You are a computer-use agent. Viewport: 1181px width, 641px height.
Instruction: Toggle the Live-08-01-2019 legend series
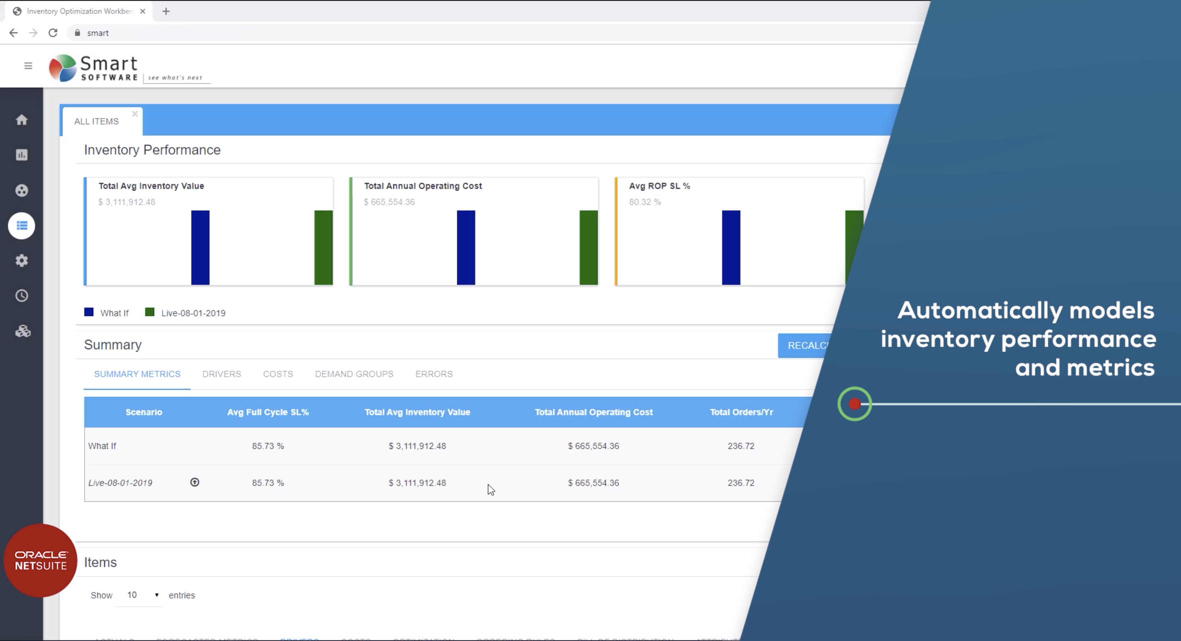(x=185, y=312)
